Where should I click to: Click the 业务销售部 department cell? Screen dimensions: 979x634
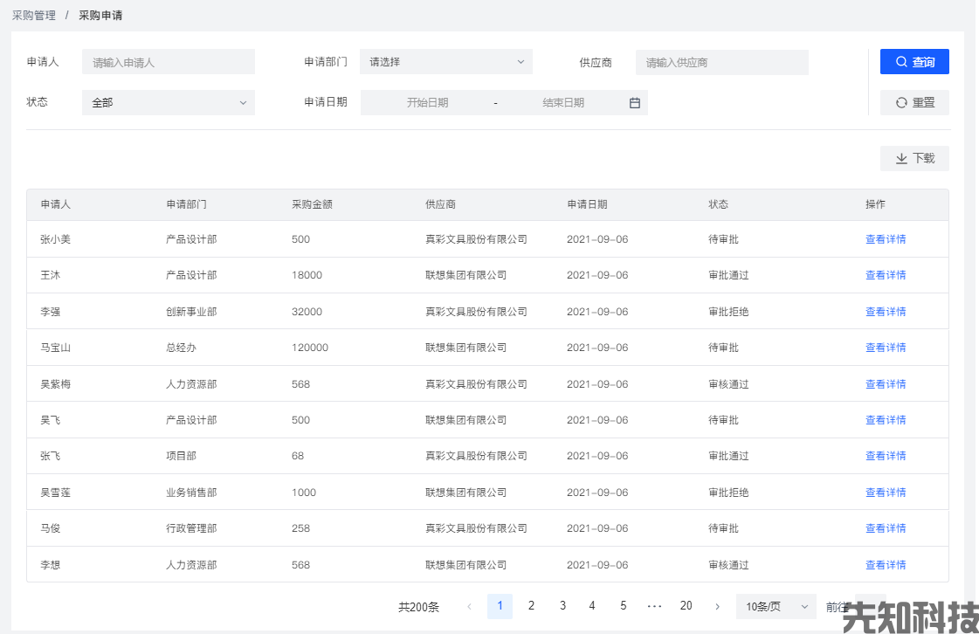191,493
